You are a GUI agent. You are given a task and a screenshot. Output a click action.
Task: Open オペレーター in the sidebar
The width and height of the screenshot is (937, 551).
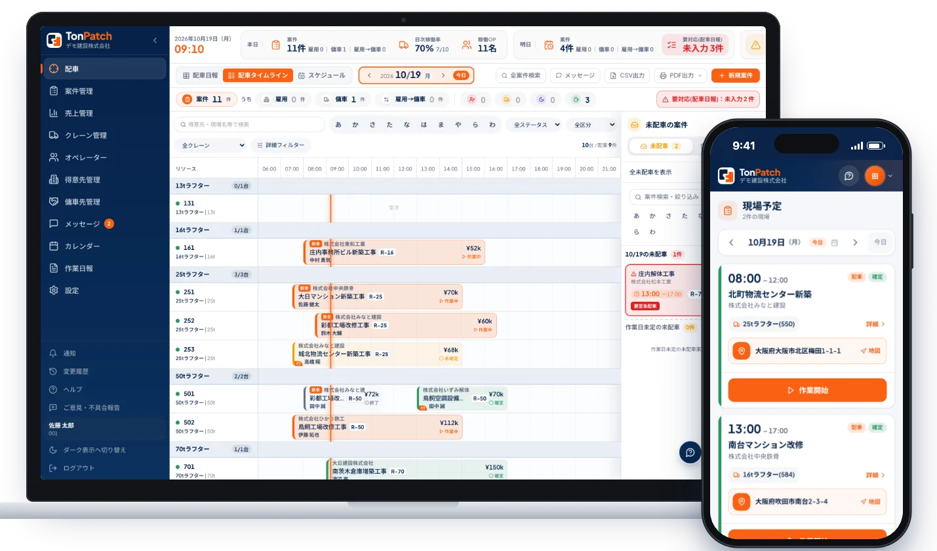click(105, 157)
